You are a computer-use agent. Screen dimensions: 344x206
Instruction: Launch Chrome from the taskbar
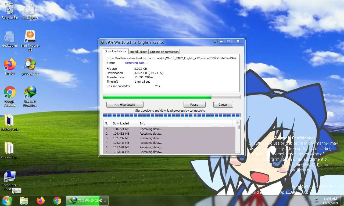[57, 201]
